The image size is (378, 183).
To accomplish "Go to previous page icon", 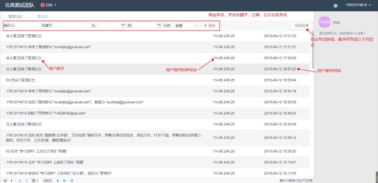I will click(x=26, y=181).
